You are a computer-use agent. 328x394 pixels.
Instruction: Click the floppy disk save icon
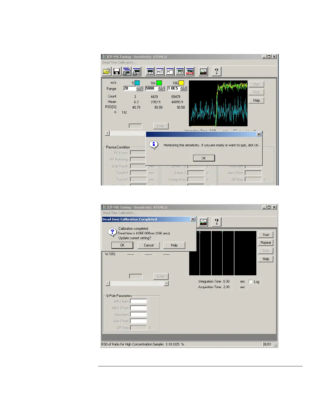click(x=117, y=71)
